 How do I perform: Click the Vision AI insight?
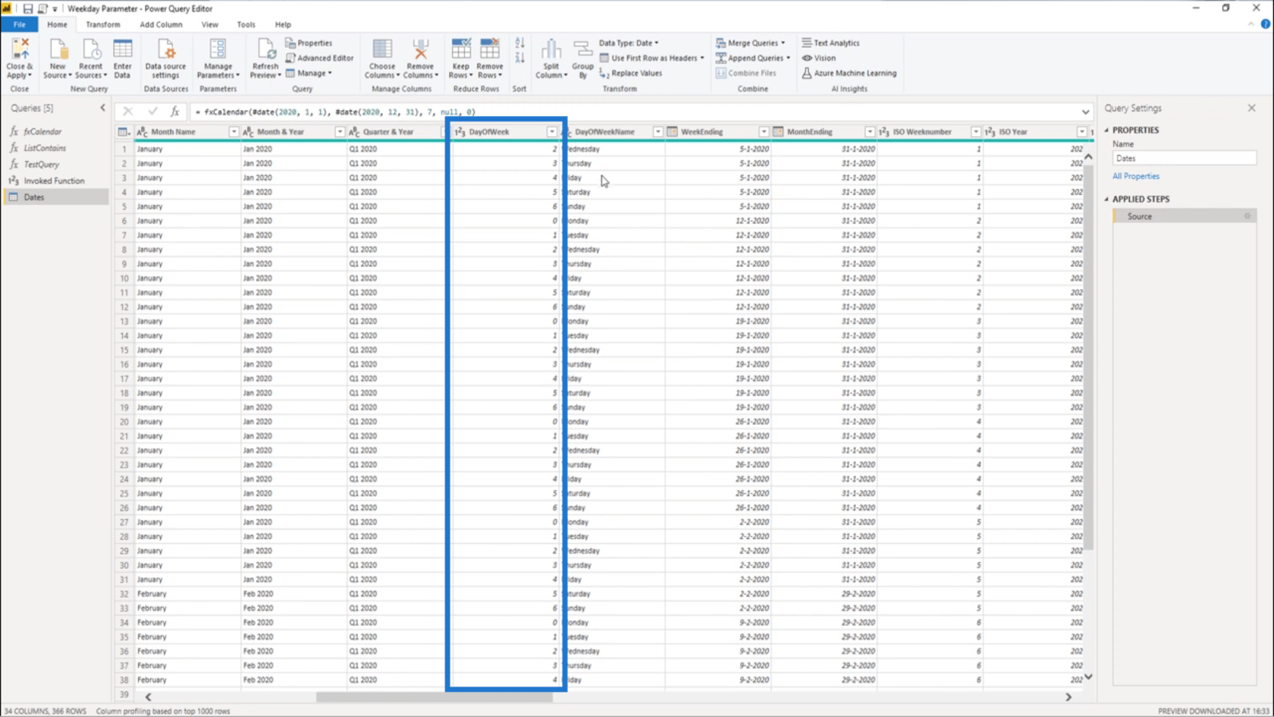819,58
